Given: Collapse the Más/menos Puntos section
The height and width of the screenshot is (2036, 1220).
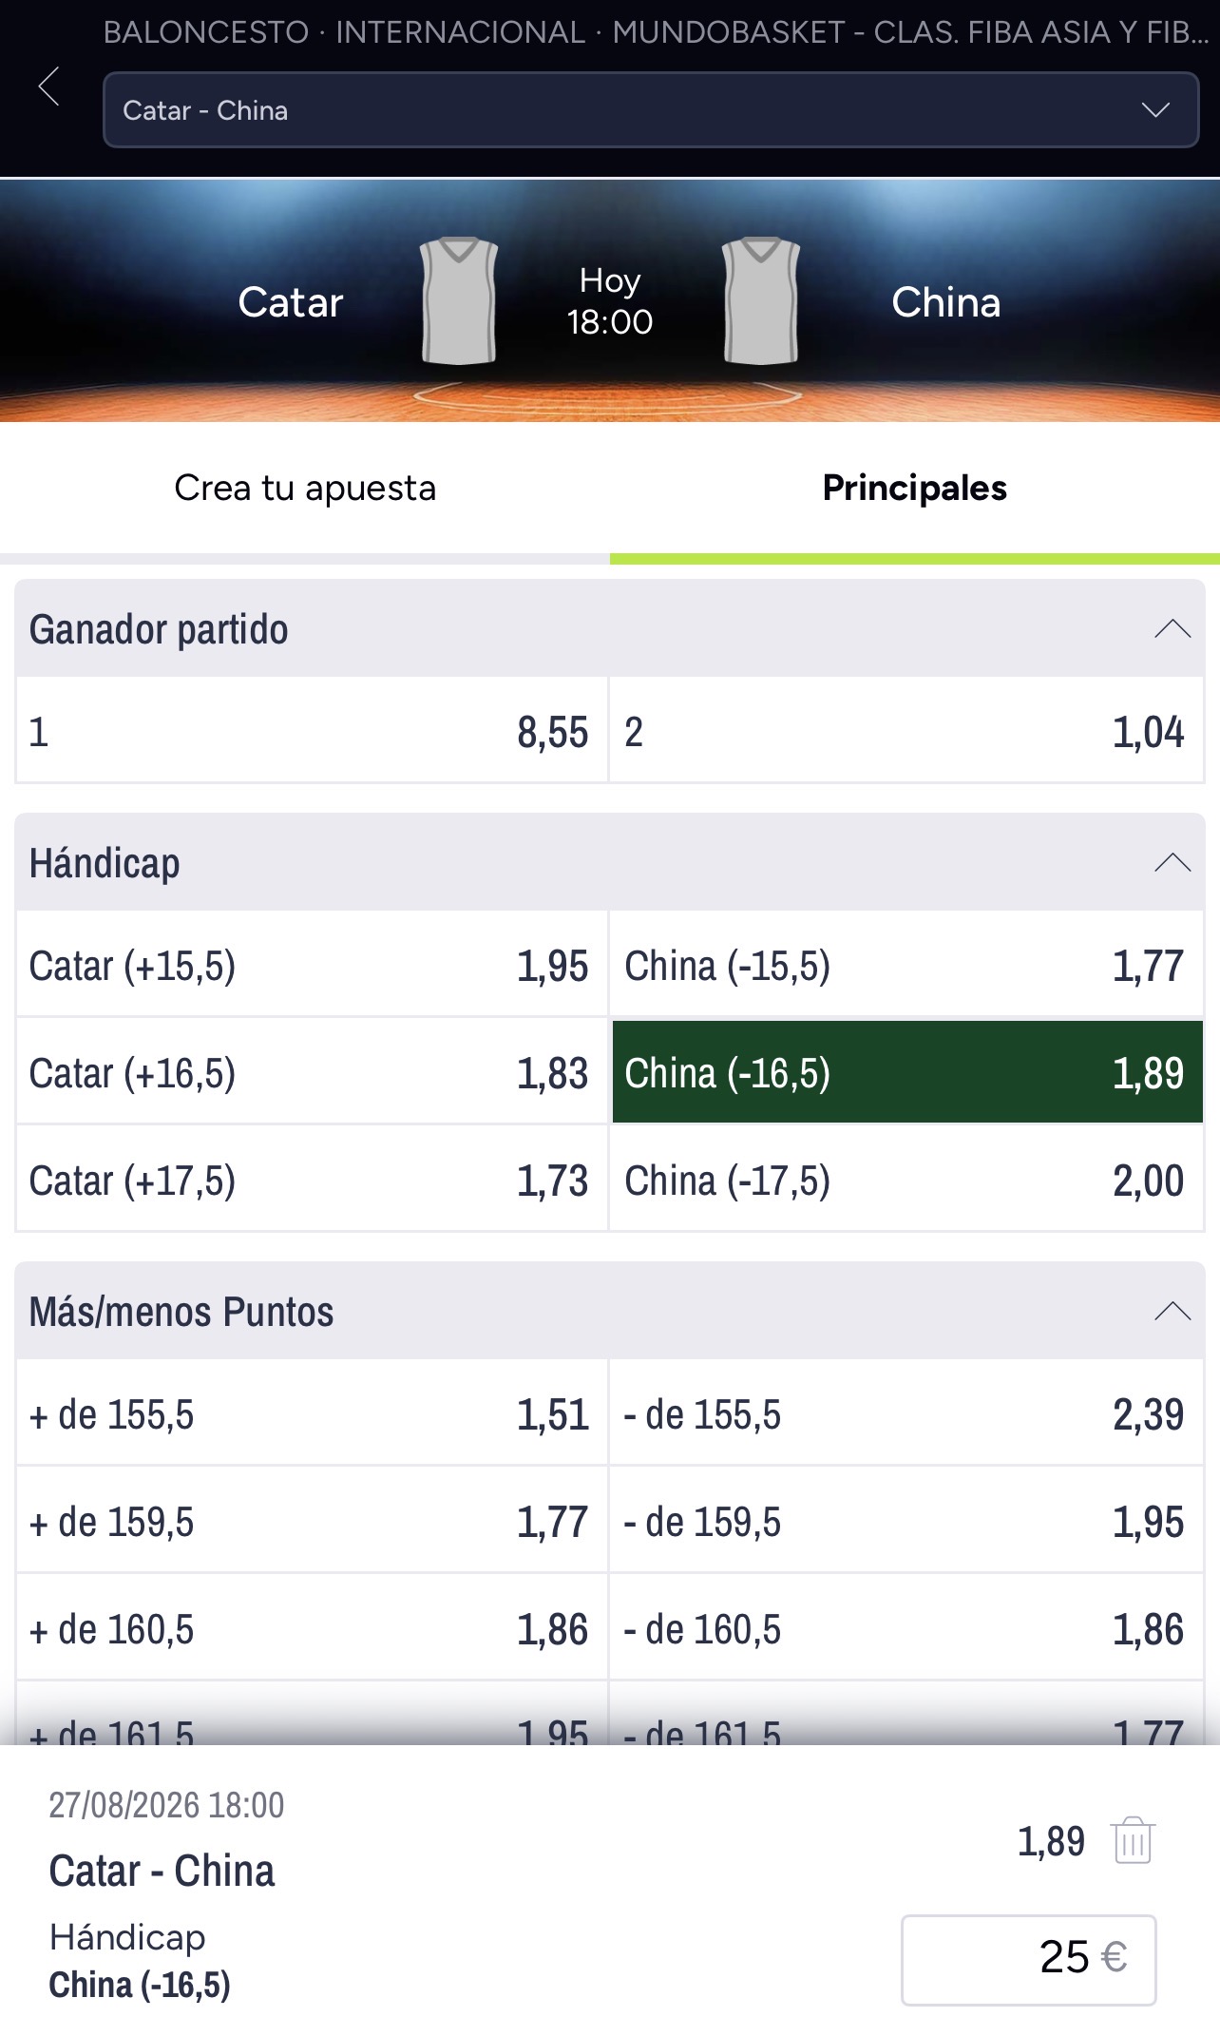Looking at the screenshot, I should tap(1172, 1311).
